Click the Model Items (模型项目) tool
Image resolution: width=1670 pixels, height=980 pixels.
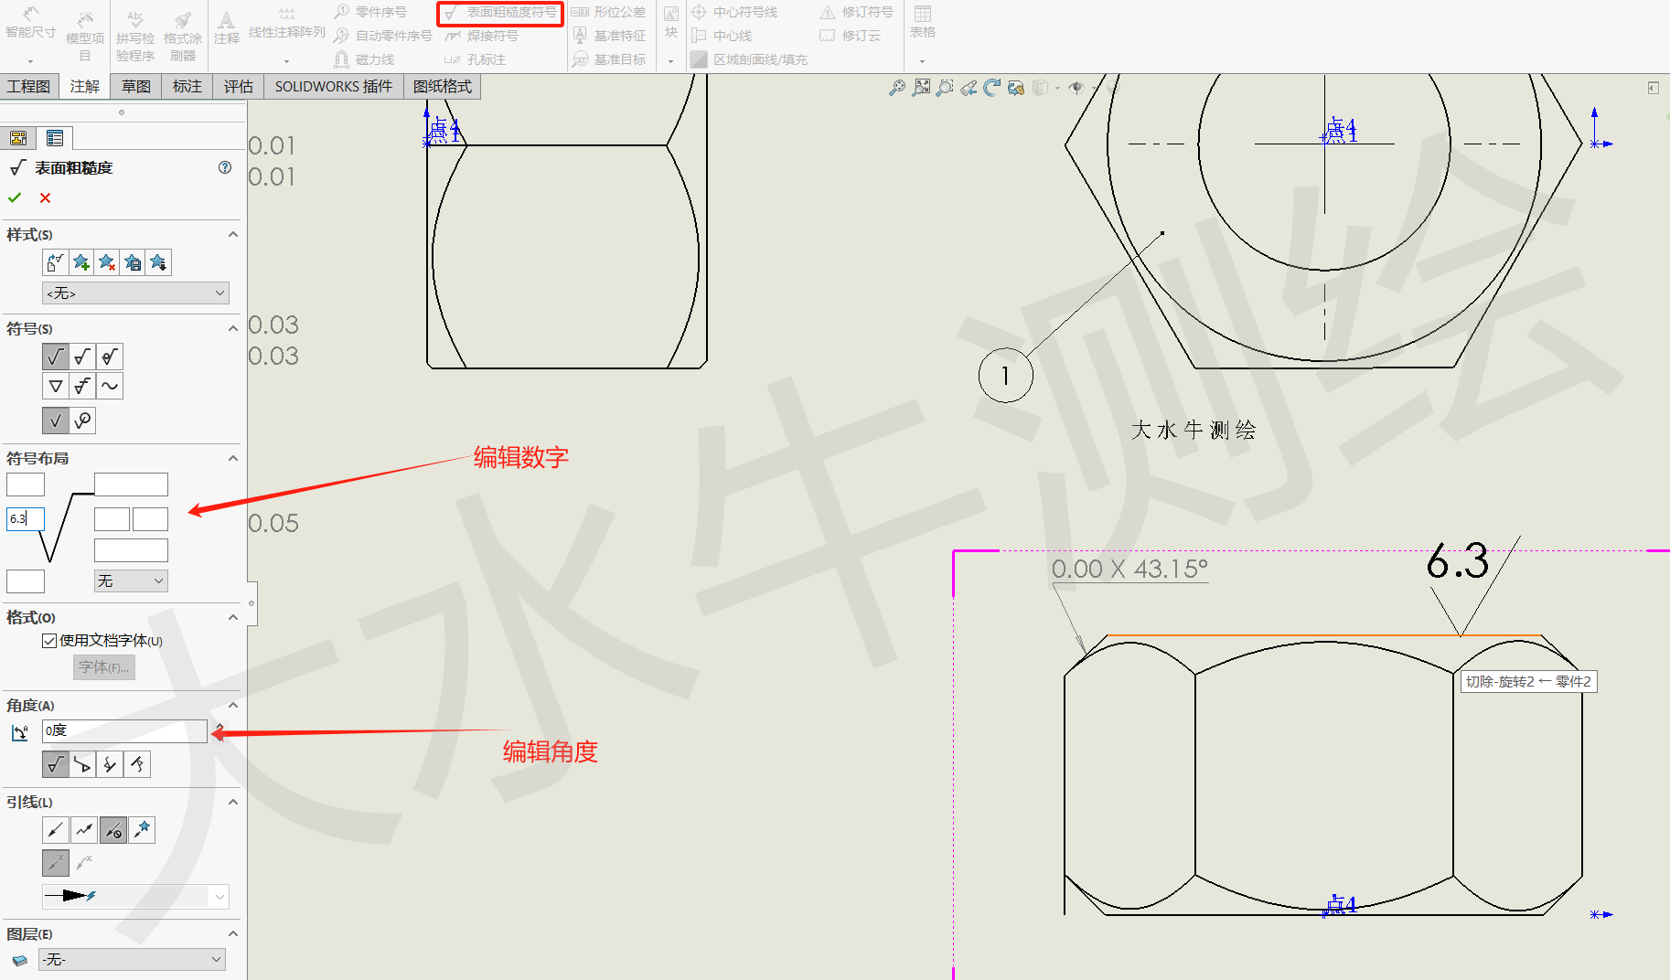pyautogui.click(x=85, y=35)
